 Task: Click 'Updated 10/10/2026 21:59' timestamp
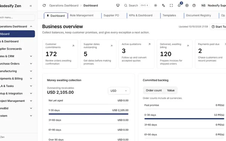click(193, 27)
